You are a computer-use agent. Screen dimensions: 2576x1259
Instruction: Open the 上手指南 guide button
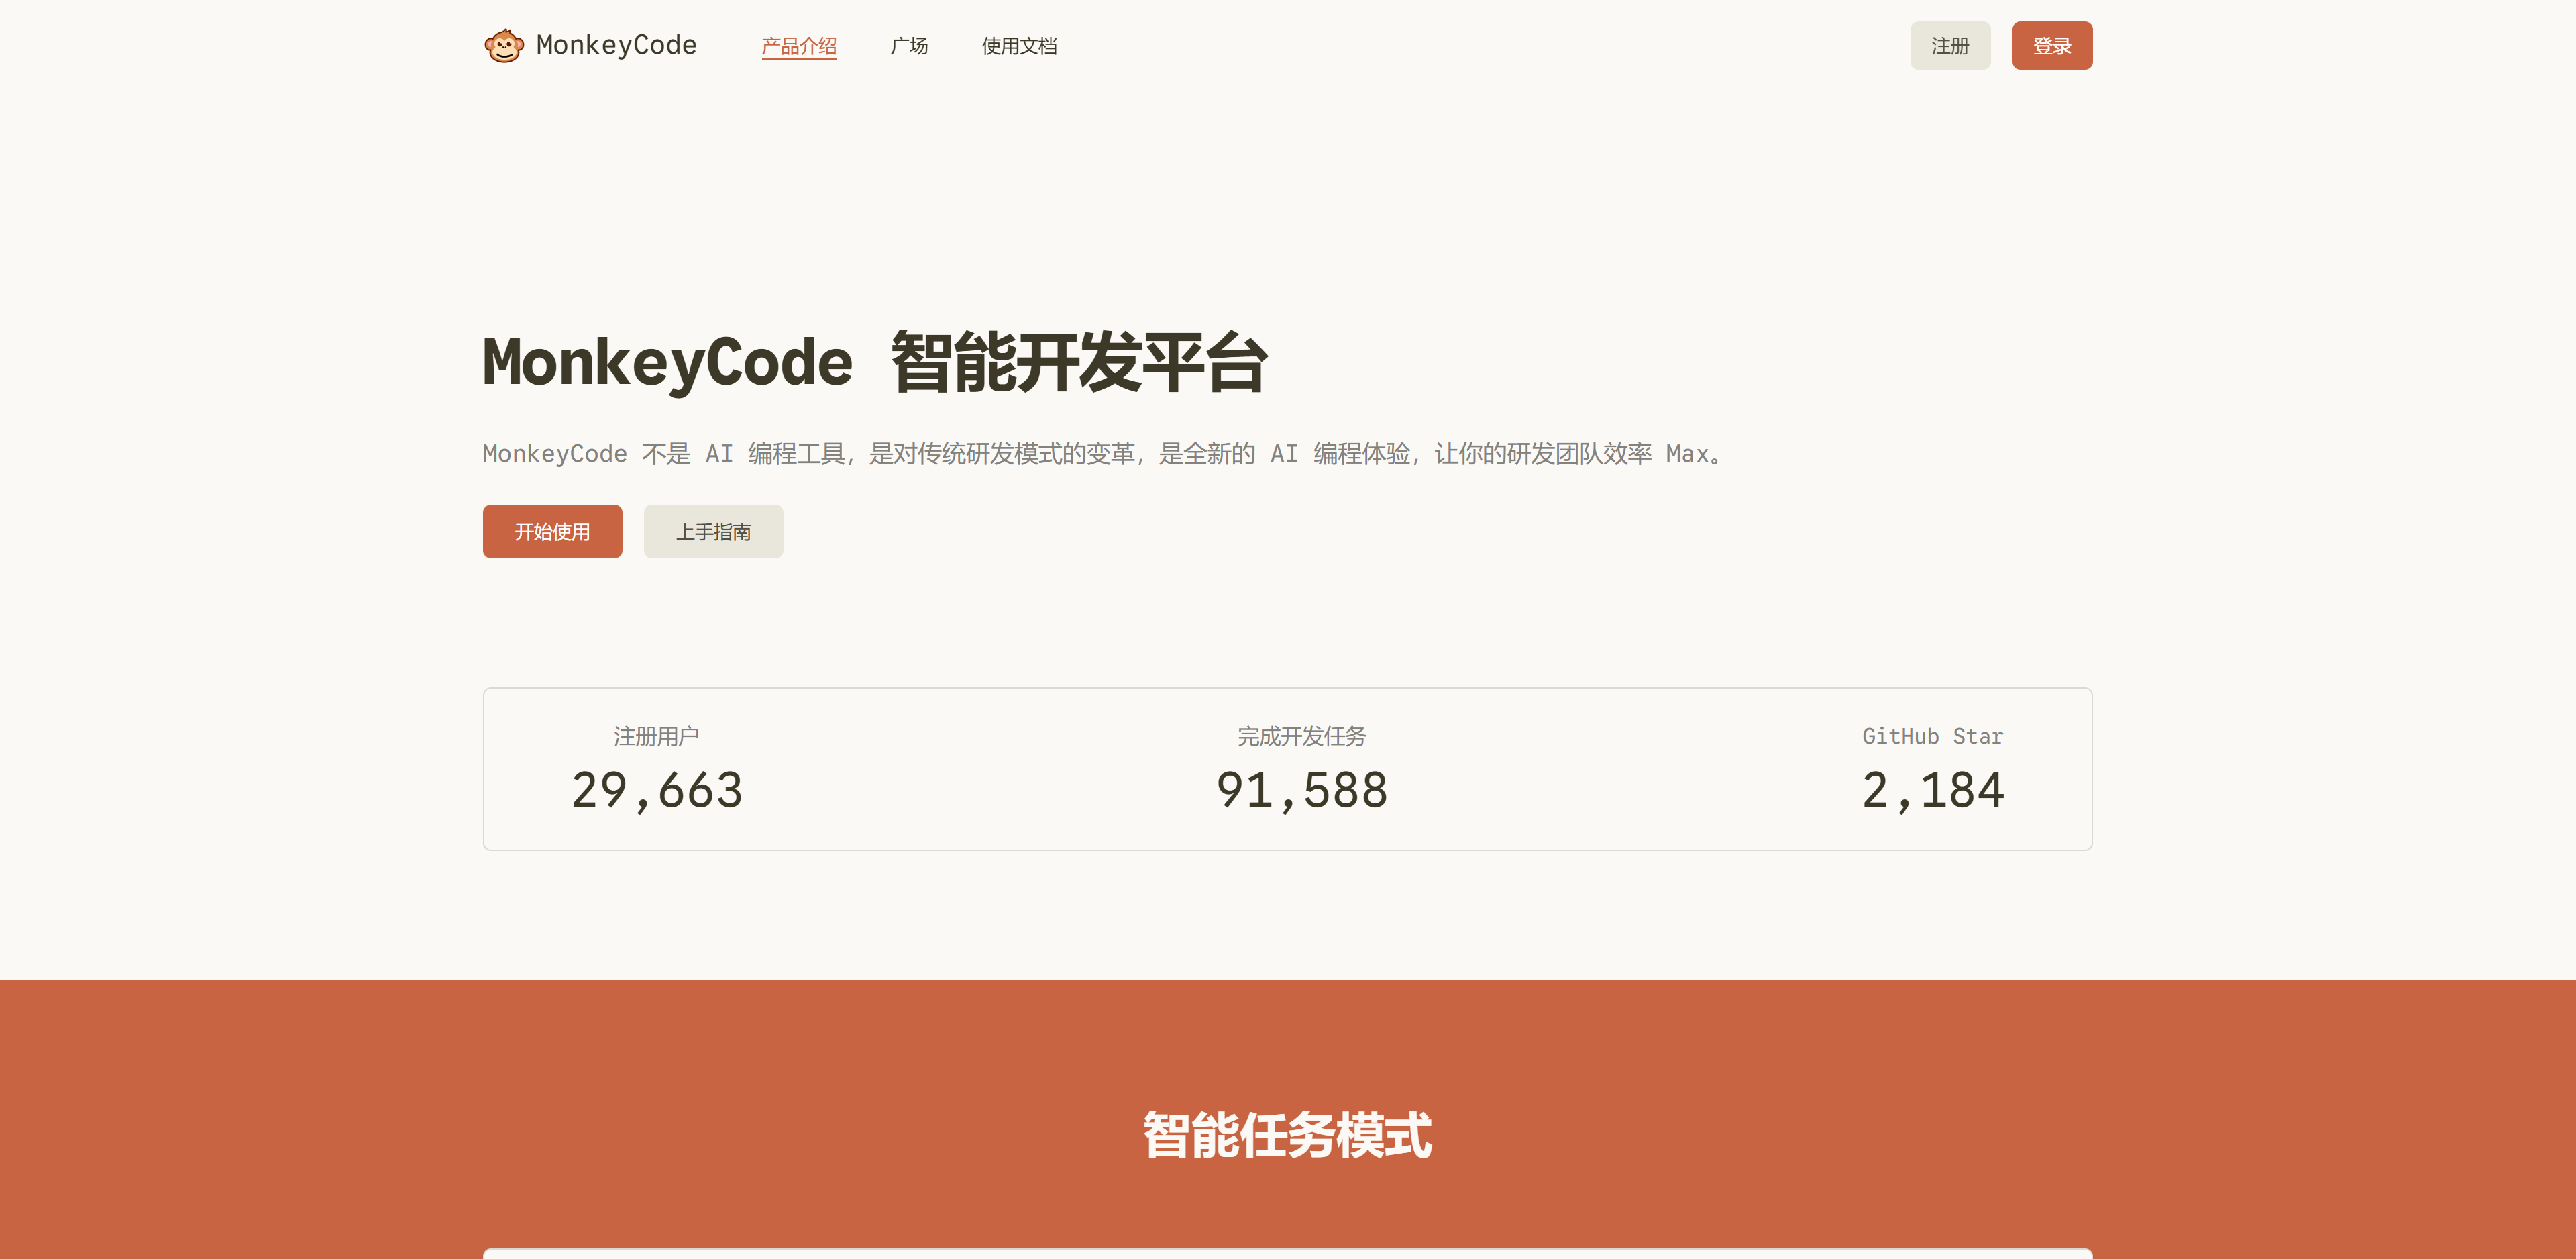coord(713,532)
